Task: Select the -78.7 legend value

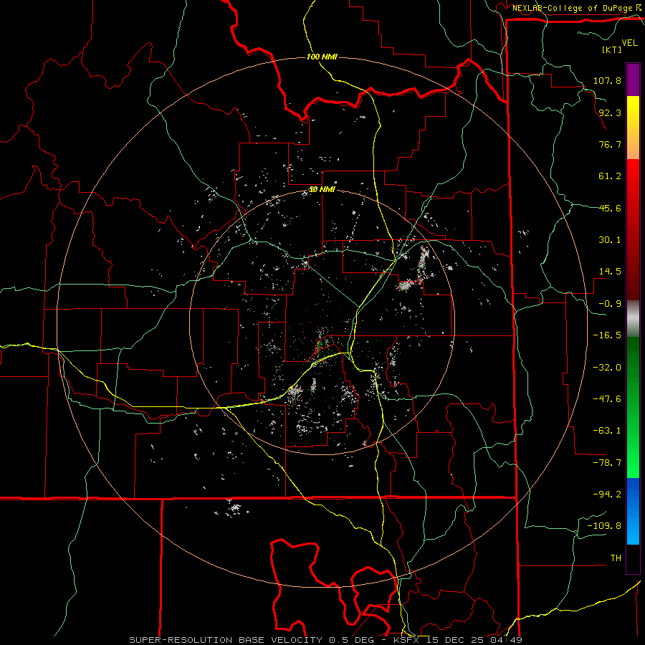Action: (607, 463)
